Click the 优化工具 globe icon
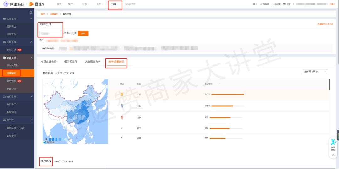Image resolution: width=339 pixels, height=169 pixels. point(4,19)
